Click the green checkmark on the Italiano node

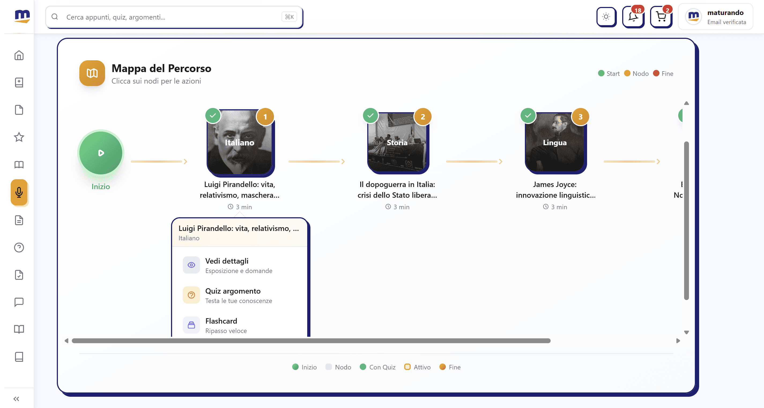pos(213,115)
